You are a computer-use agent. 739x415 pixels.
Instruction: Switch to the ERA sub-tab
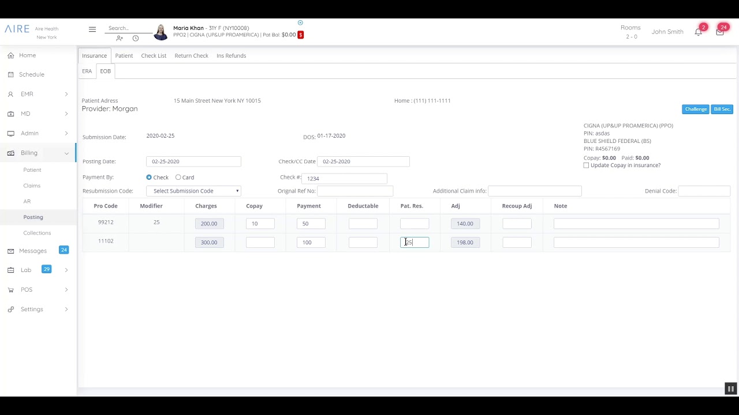click(87, 71)
